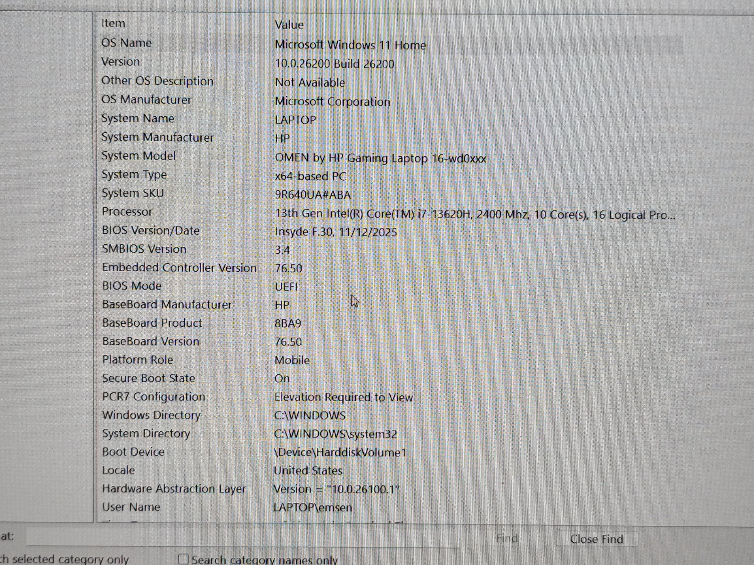
Task: Select the Locale row label
Action: coord(119,470)
